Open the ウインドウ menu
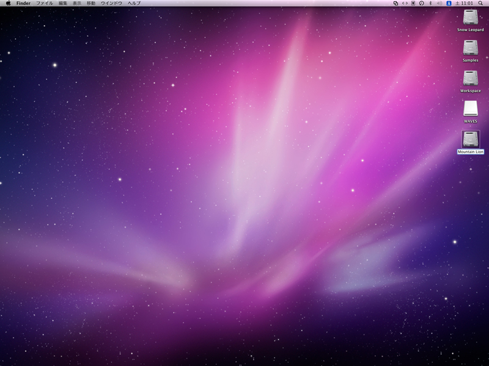This screenshot has width=489, height=366. point(112,3)
